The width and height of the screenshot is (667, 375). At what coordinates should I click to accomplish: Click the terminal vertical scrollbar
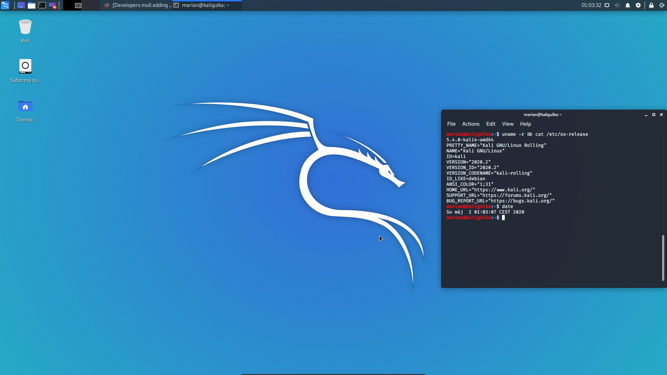tap(663, 257)
